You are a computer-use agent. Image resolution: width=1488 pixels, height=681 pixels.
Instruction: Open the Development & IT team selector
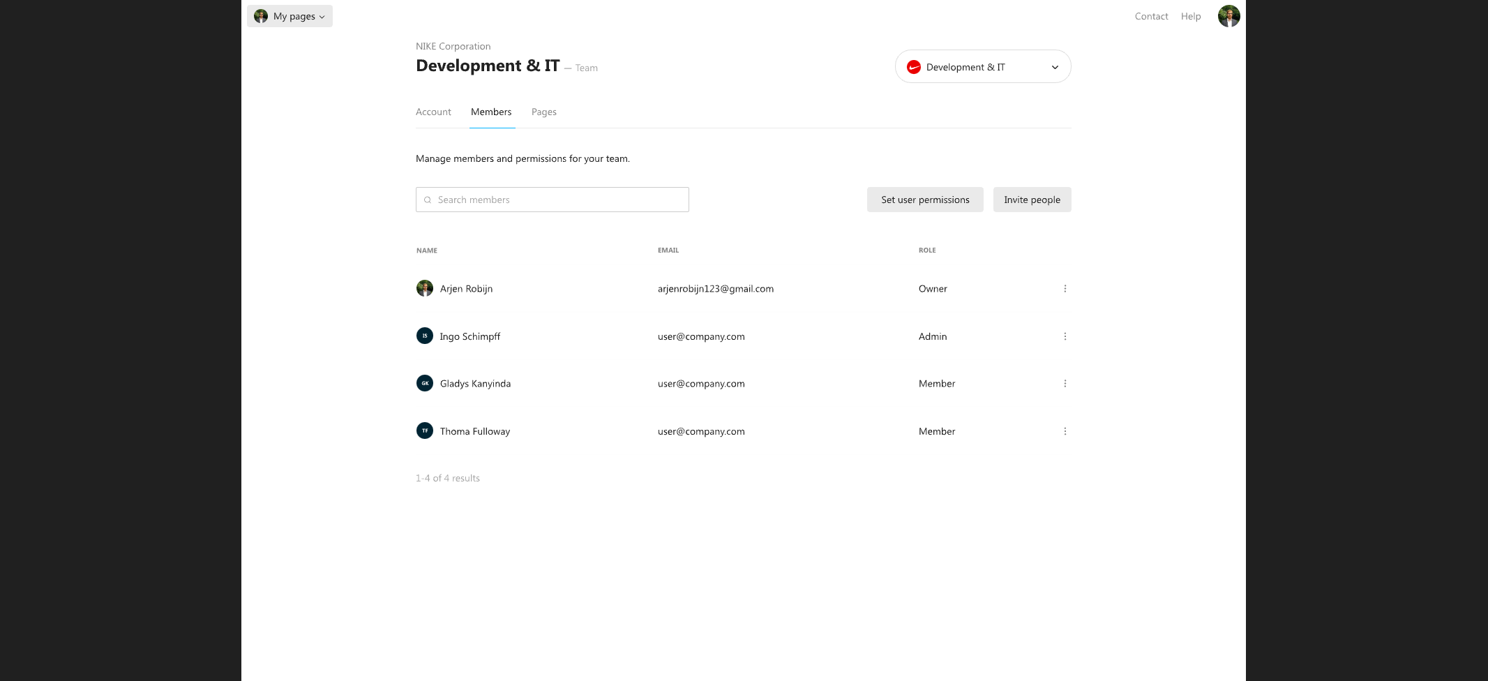(983, 66)
